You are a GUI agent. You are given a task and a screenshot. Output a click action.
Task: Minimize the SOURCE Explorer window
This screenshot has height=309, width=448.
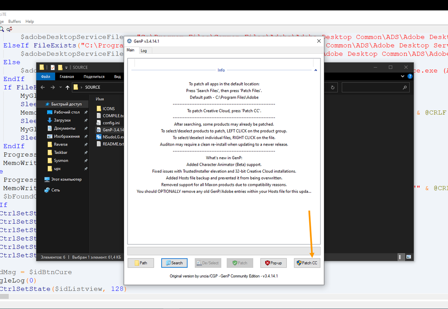click(x=375, y=67)
